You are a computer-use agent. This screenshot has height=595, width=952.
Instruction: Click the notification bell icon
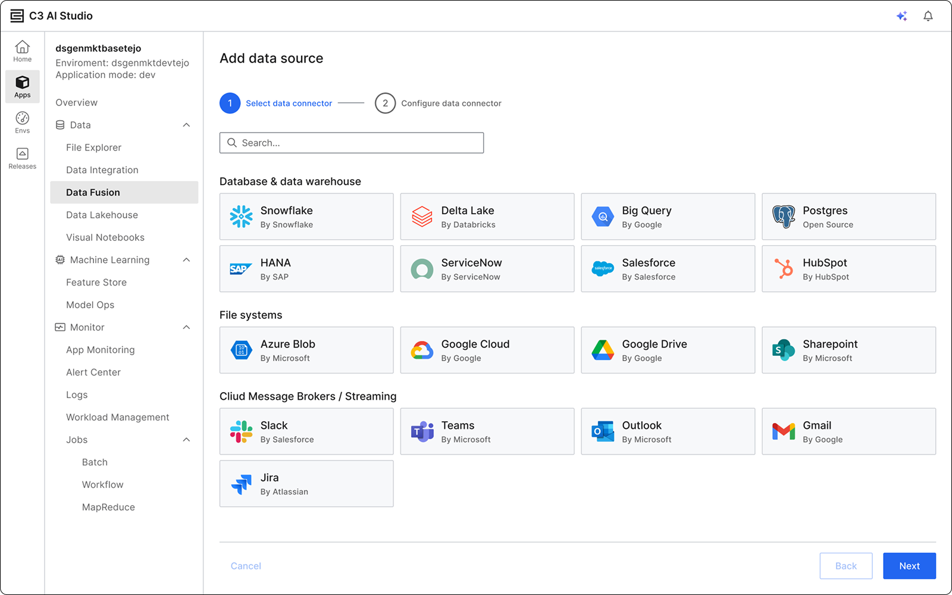click(928, 16)
